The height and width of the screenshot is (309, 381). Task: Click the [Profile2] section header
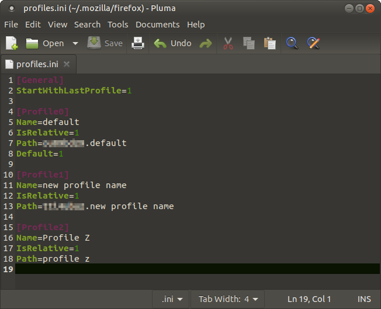click(43, 227)
